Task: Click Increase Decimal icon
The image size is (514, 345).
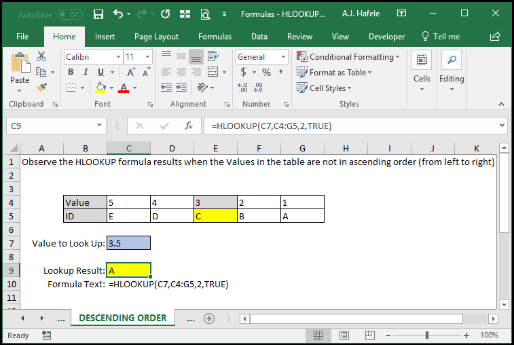Action: pyautogui.click(x=243, y=87)
